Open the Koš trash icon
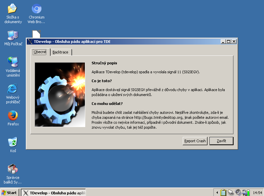Image resolution: width=264 pixels, height=196 pixels. pos(13,145)
